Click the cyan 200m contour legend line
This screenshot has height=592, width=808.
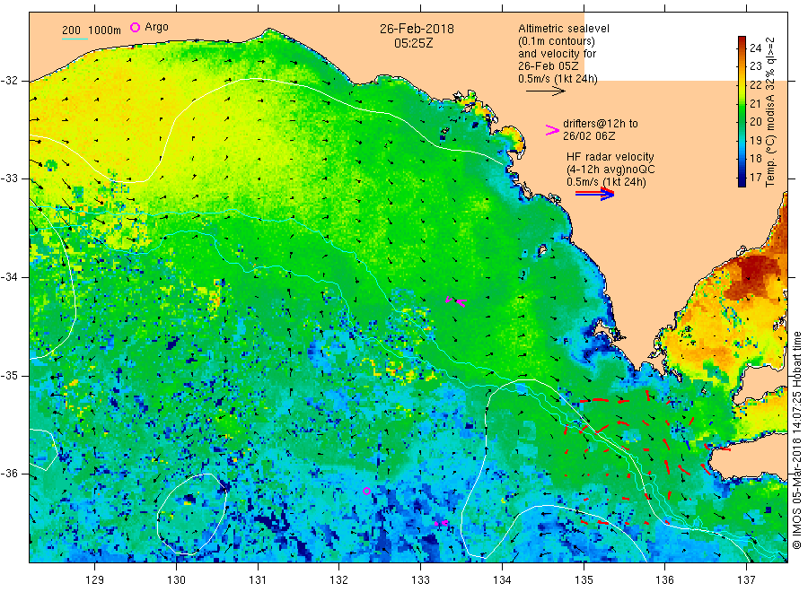tap(75, 39)
